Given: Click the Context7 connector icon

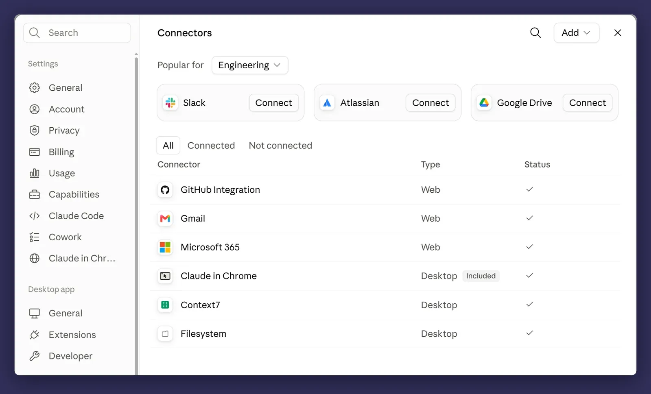Looking at the screenshot, I should [165, 305].
